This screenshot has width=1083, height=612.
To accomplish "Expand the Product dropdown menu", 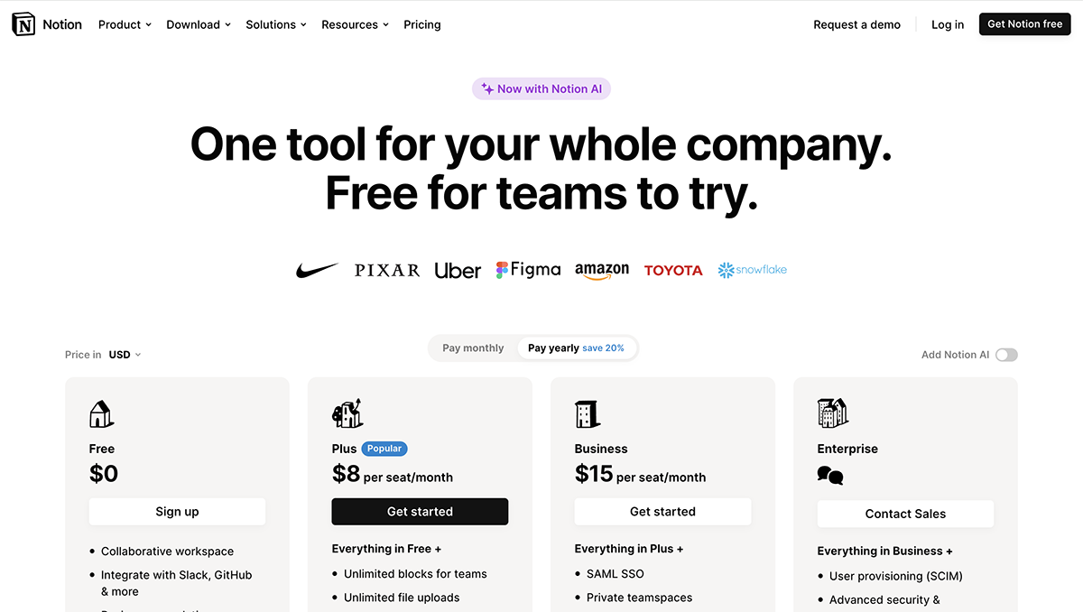I will [x=124, y=24].
